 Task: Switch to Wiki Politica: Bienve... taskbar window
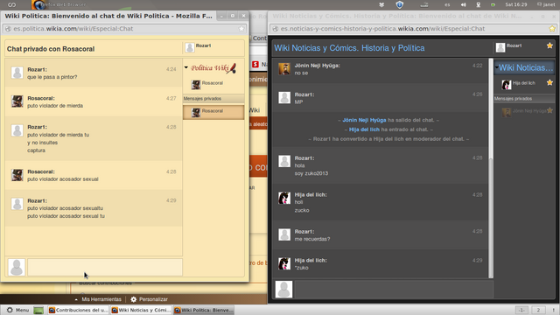[x=203, y=310]
